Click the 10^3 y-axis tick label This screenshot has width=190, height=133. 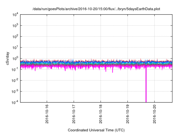point(15,26)
